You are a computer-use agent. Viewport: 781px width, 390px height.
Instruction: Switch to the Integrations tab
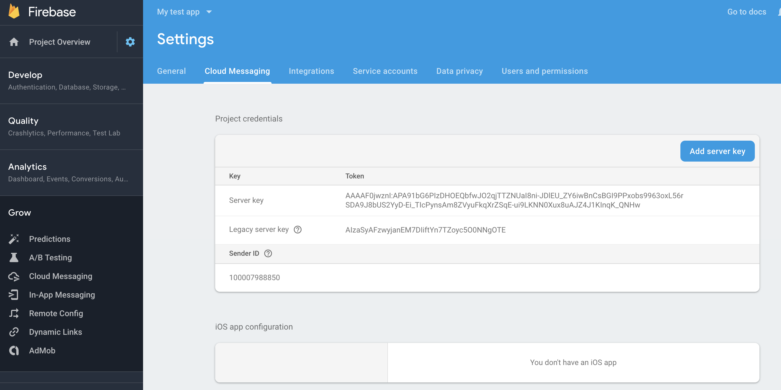(311, 71)
